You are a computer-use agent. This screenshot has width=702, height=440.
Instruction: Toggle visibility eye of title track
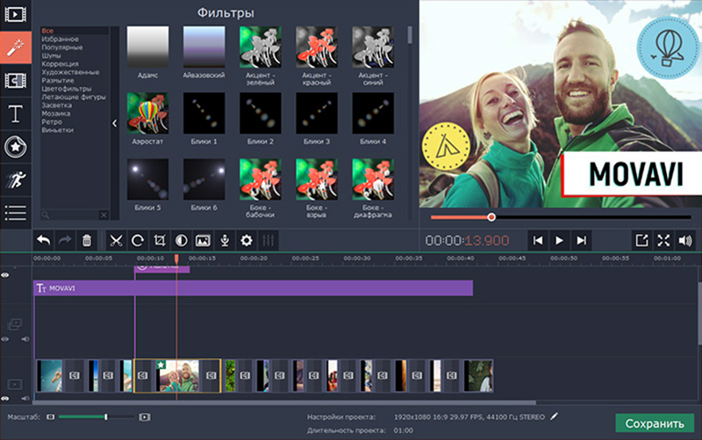(5, 275)
